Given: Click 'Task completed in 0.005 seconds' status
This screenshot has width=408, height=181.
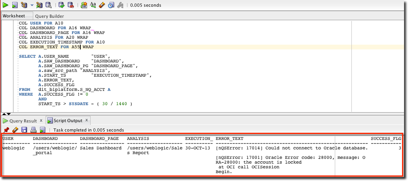Looking at the screenshot, I should tap(89, 130).
